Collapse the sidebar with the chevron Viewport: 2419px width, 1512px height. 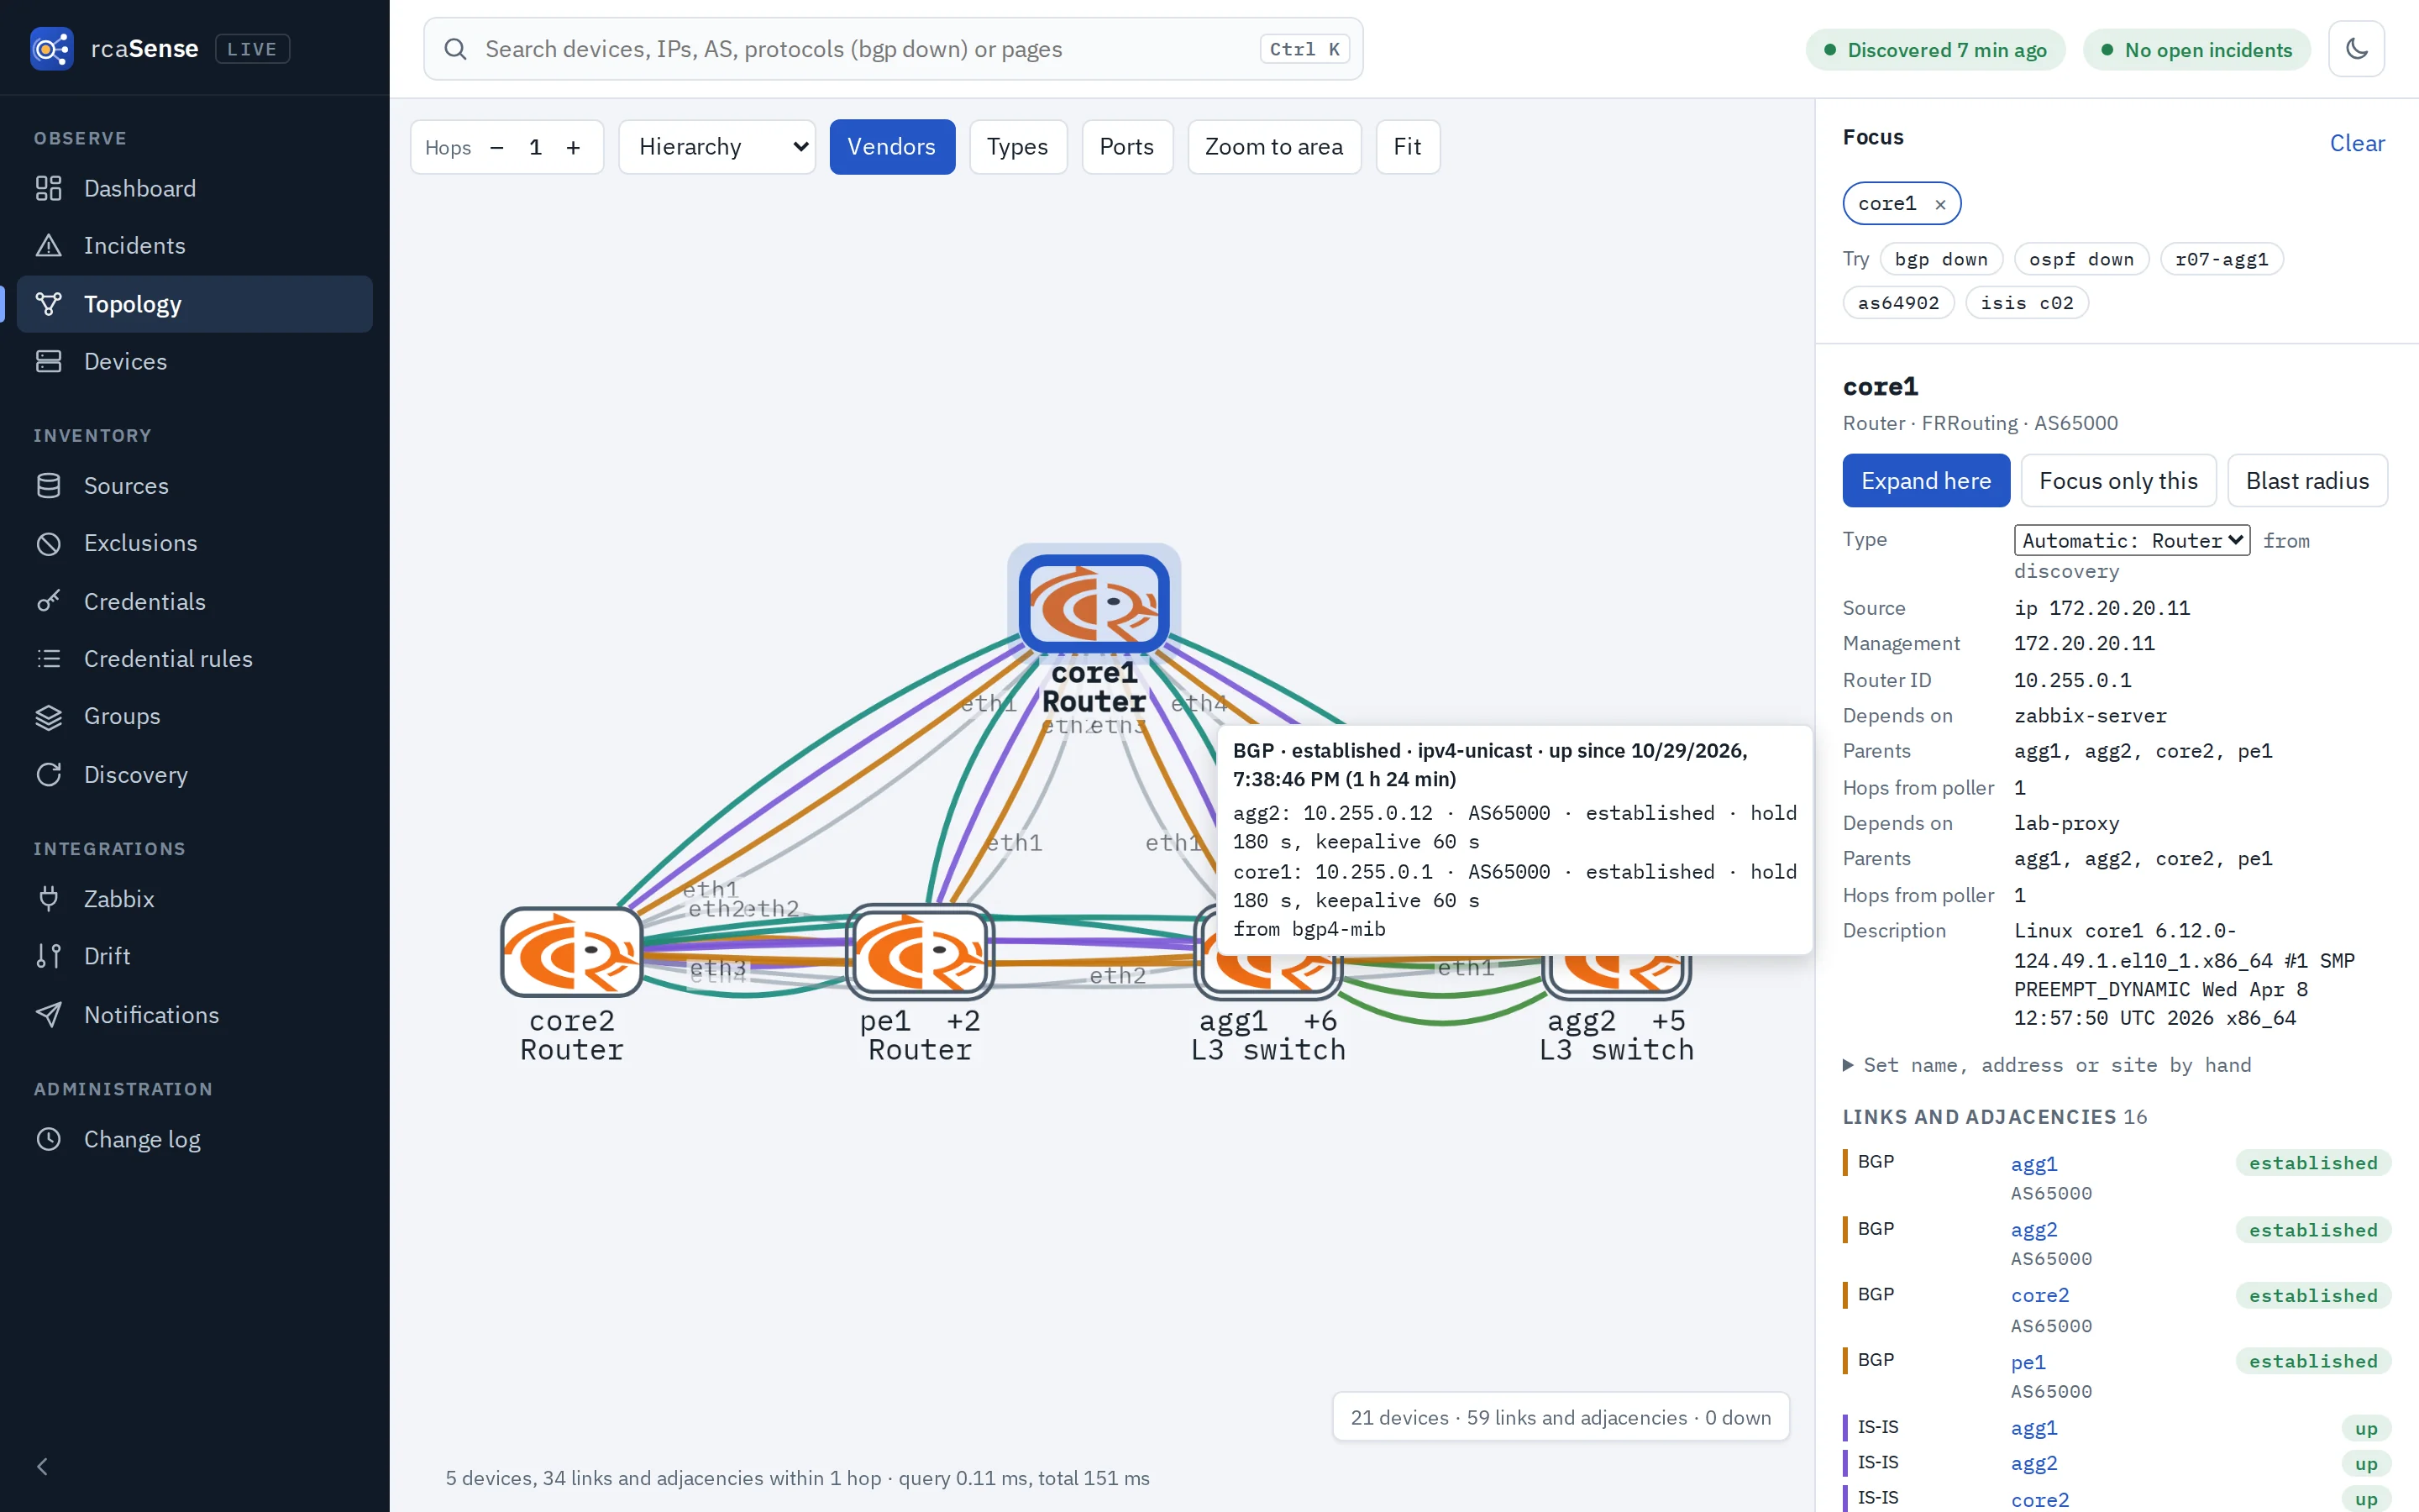click(42, 1466)
